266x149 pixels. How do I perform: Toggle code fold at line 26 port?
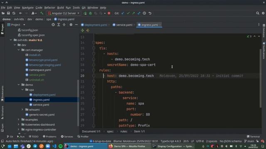point(94,109)
